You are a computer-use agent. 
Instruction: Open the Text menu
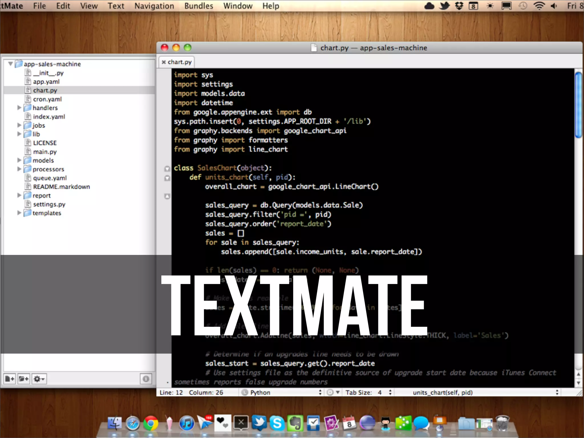tap(116, 6)
